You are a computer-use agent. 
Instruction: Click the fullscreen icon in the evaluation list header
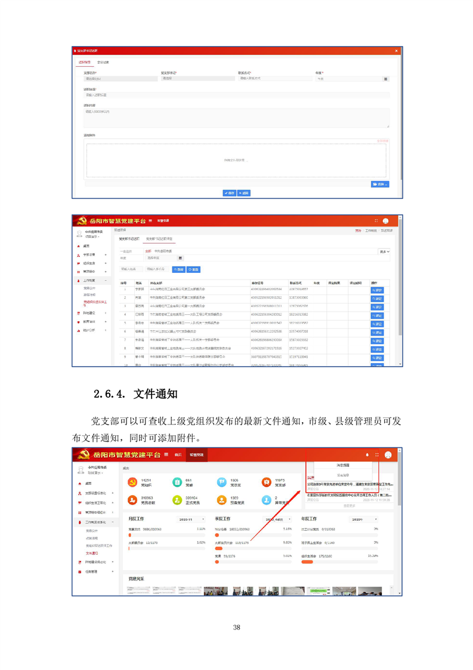pos(376,221)
